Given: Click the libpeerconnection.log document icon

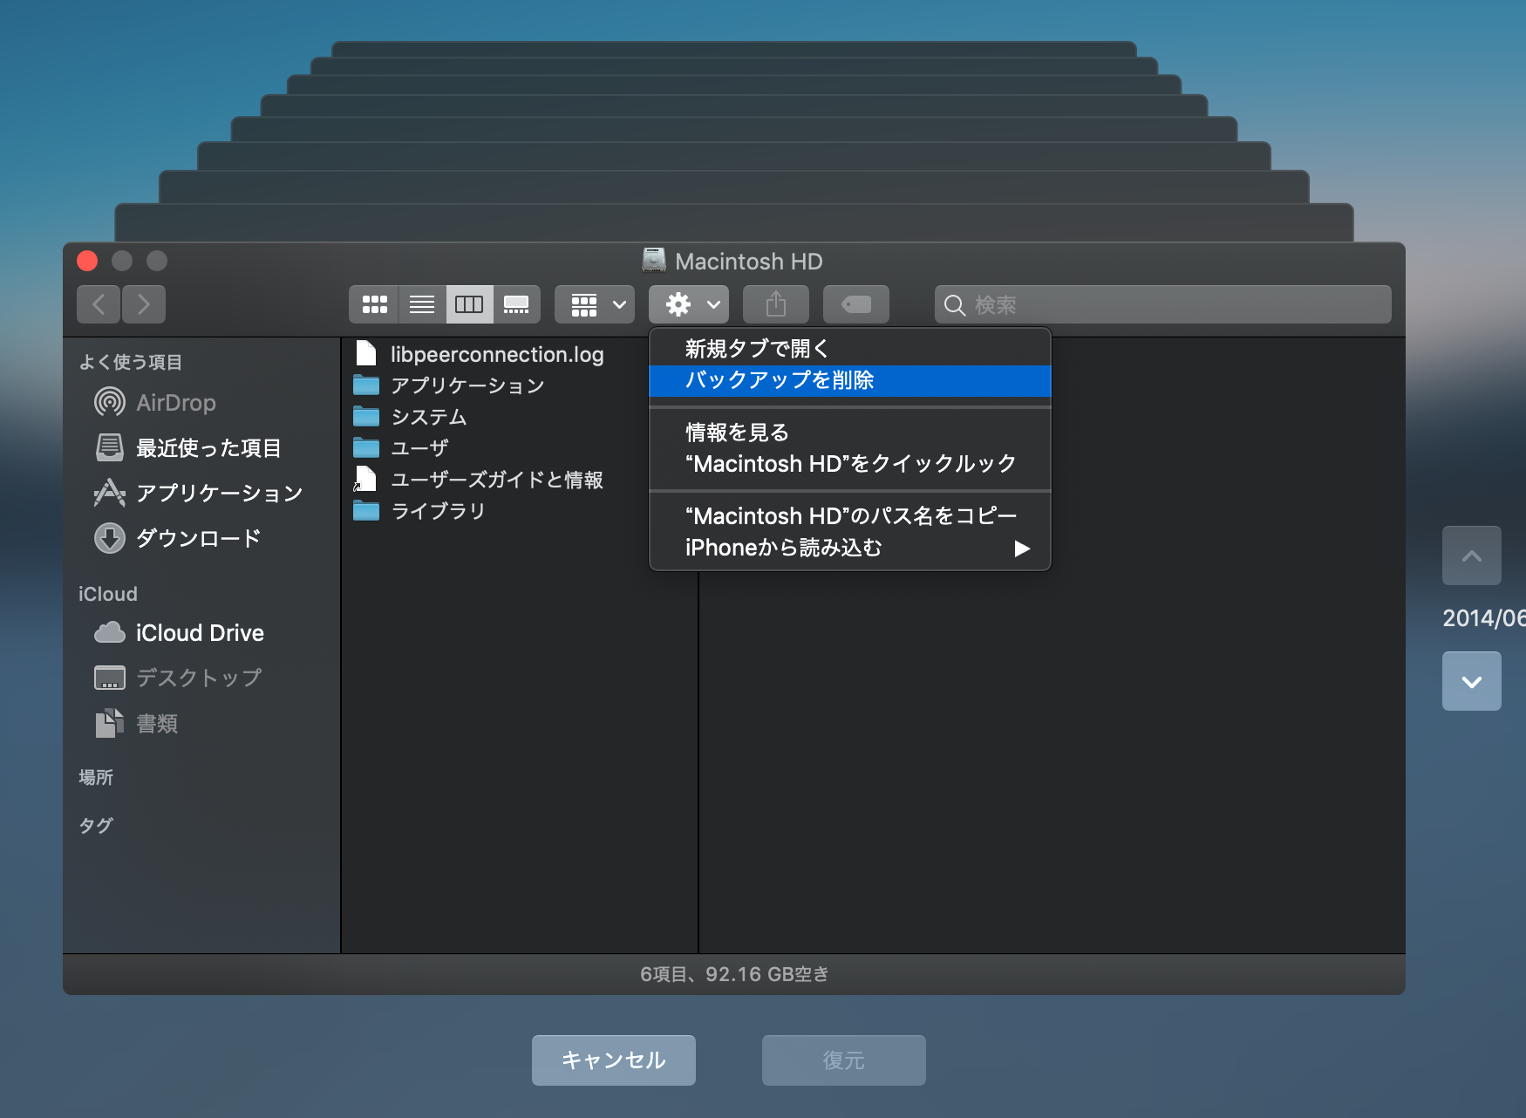Looking at the screenshot, I should (x=366, y=353).
